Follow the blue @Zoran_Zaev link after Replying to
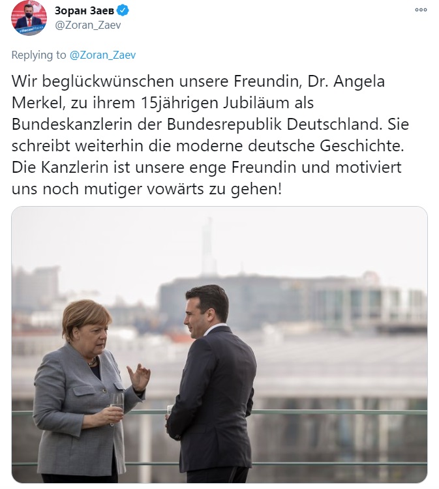This screenshot has height=489, width=439. (x=102, y=55)
